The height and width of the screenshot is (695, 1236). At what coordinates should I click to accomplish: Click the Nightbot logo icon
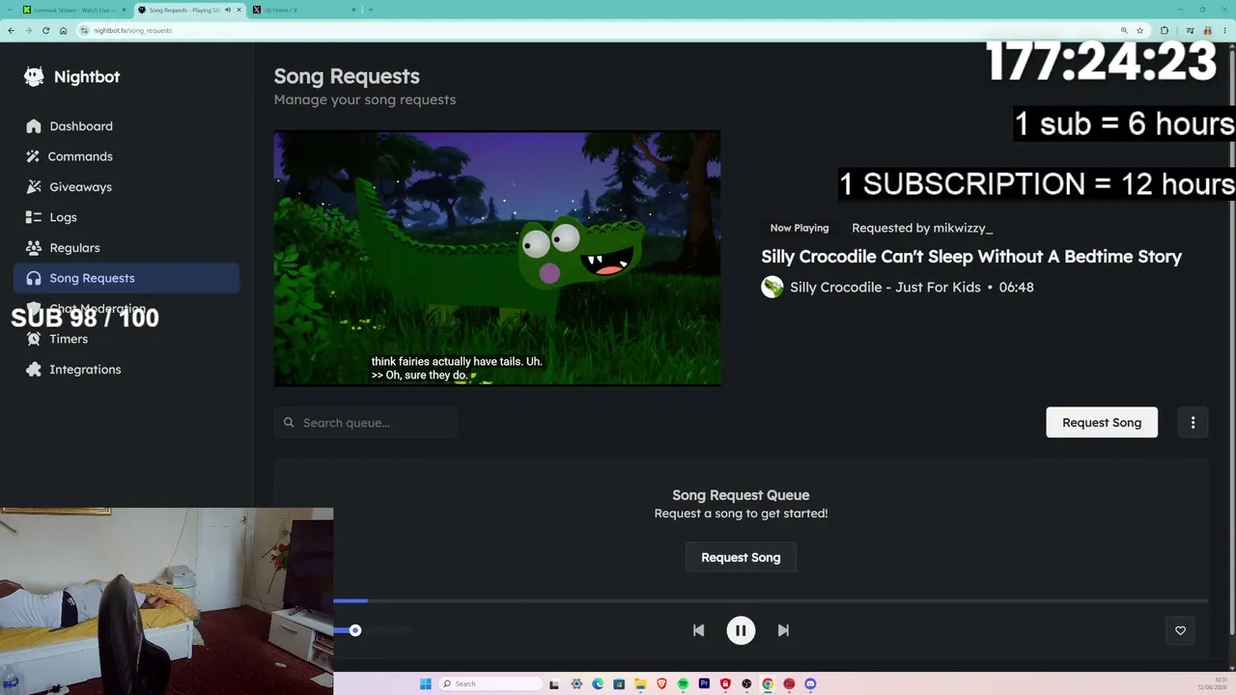[x=34, y=77]
